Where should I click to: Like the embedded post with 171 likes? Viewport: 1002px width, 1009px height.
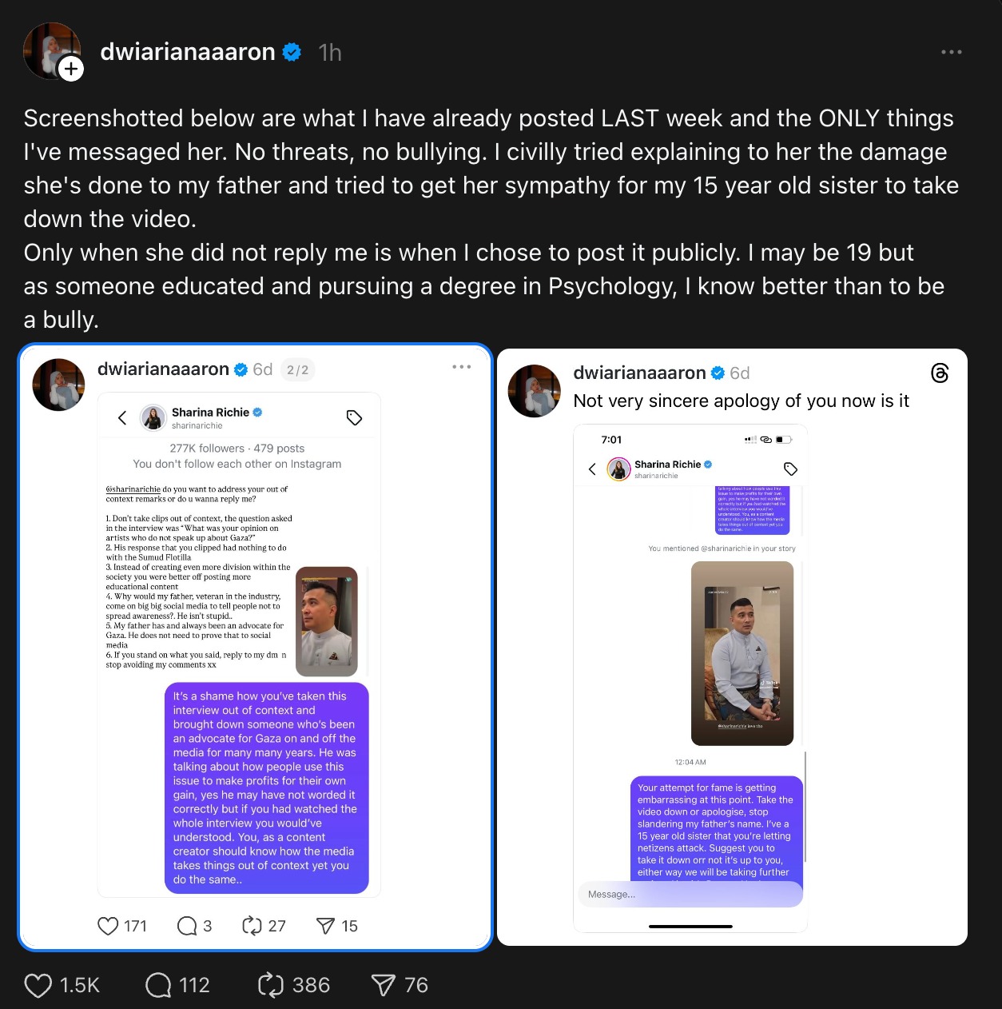108,926
